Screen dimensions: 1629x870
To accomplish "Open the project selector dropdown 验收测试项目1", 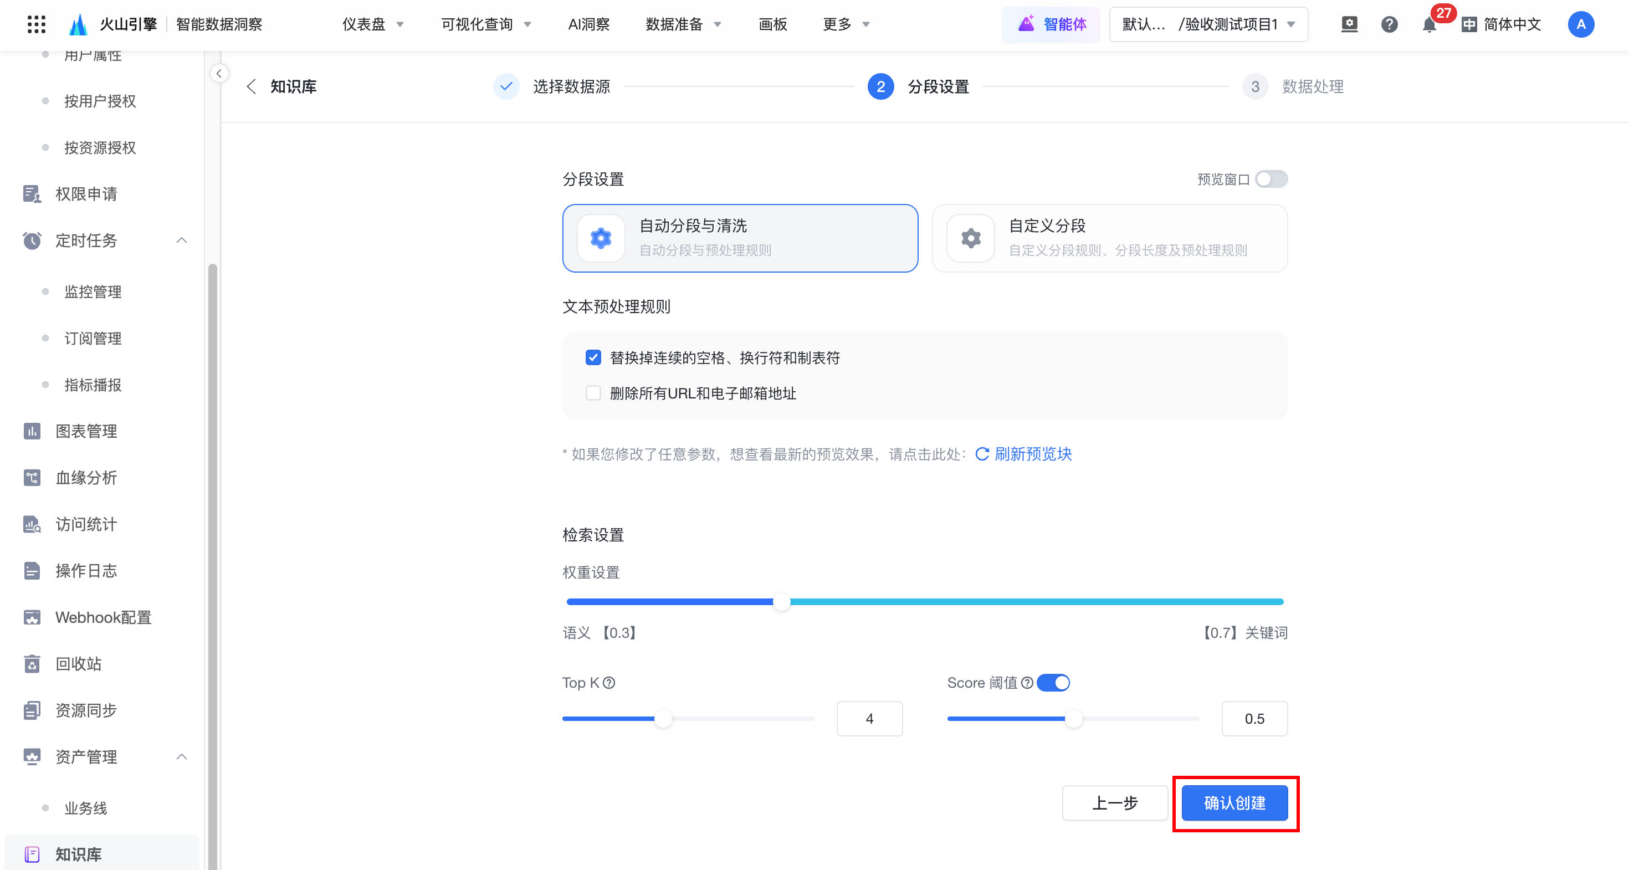I will (x=1208, y=24).
